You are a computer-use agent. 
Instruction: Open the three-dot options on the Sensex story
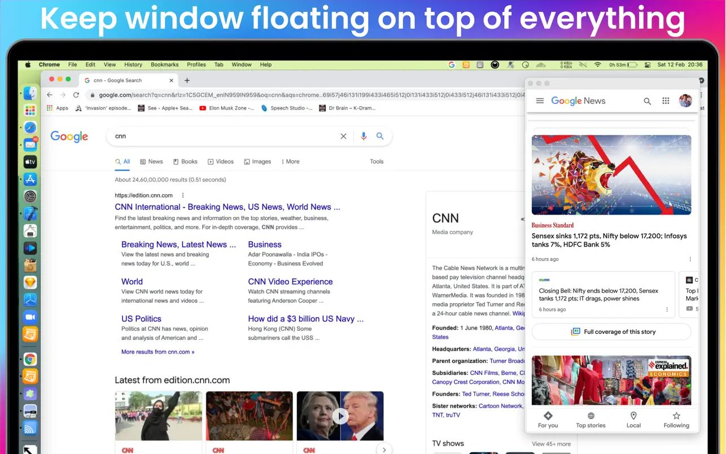click(690, 259)
